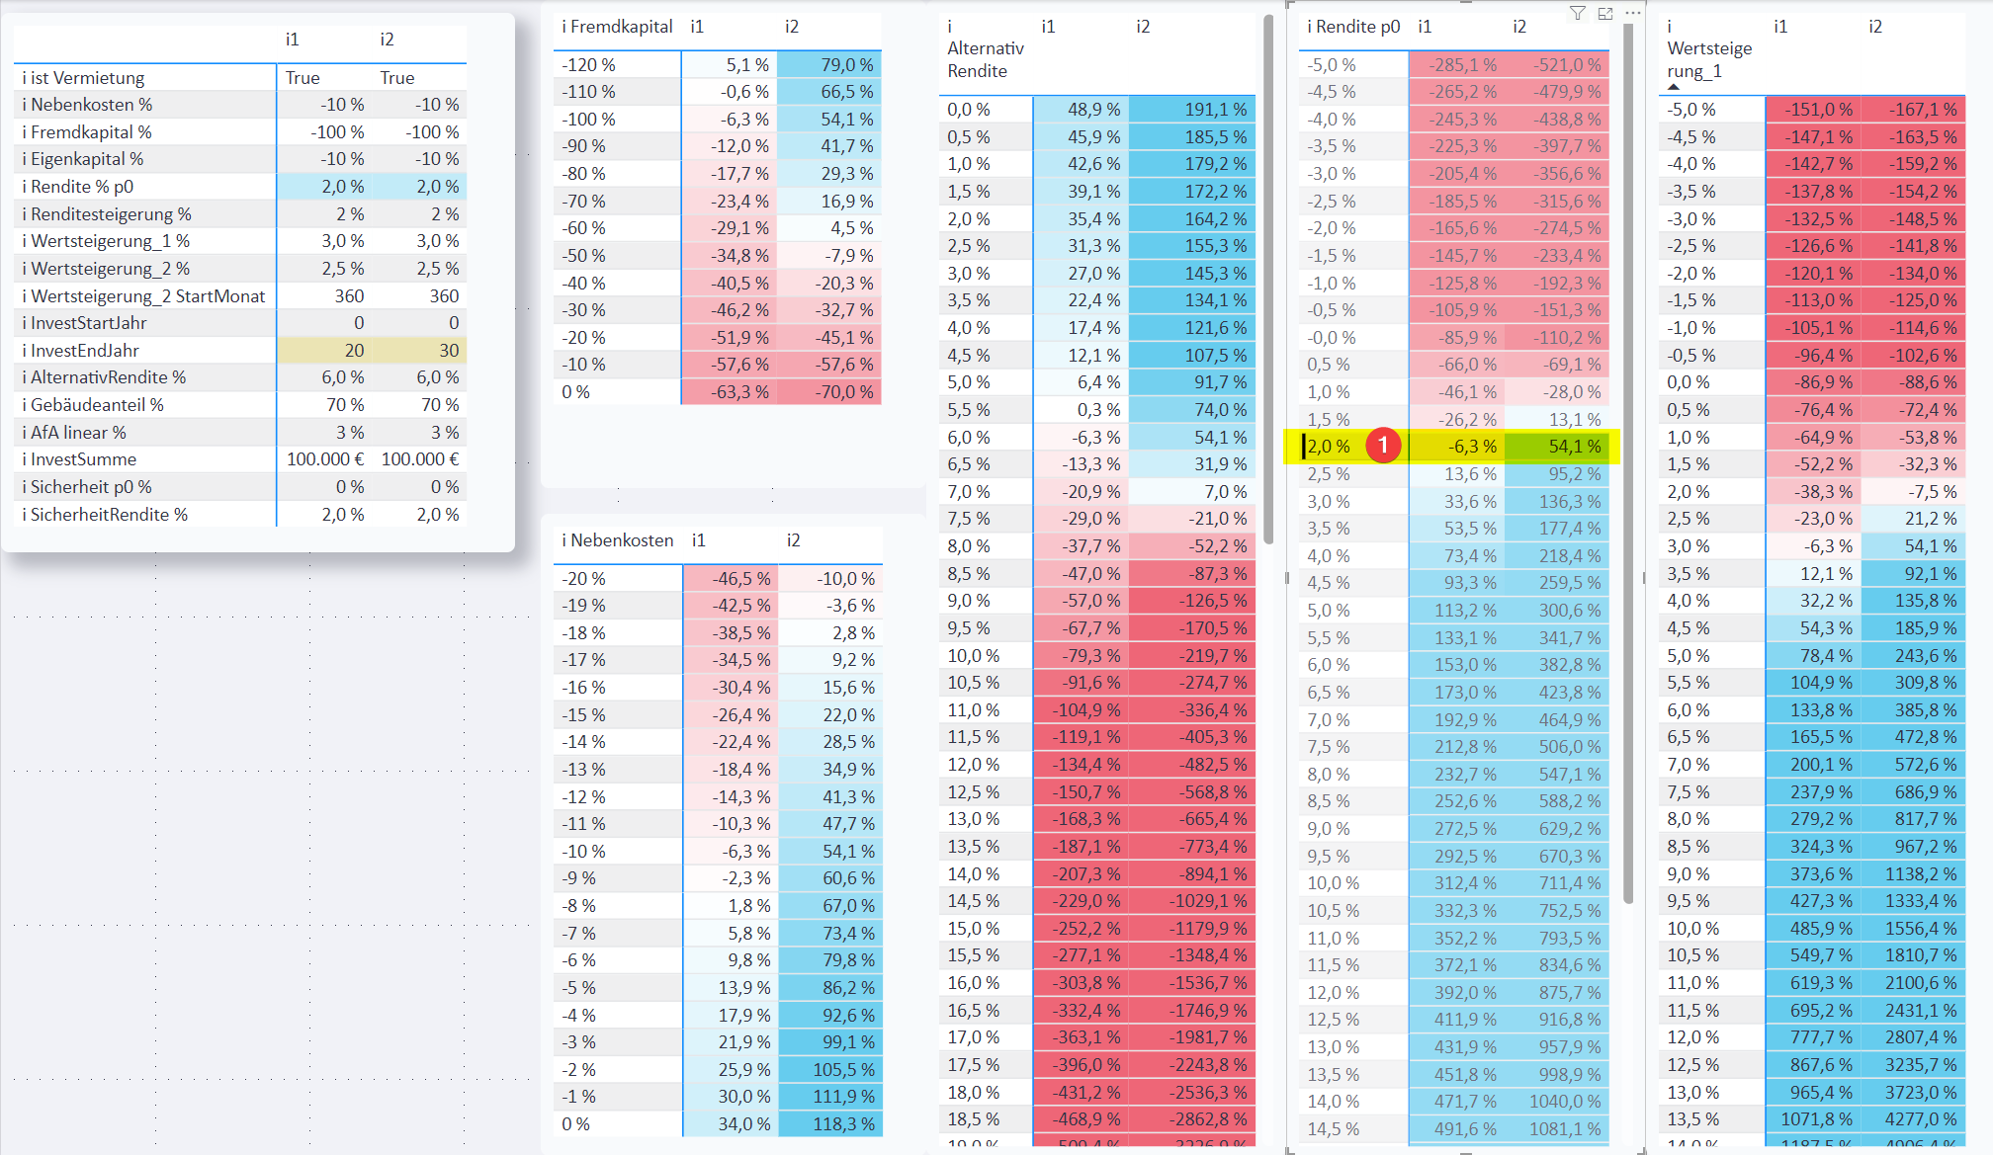Click the -285,1 % cell in Rendite p0 table
Screen dimensions: 1993x1155
click(x=1457, y=65)
